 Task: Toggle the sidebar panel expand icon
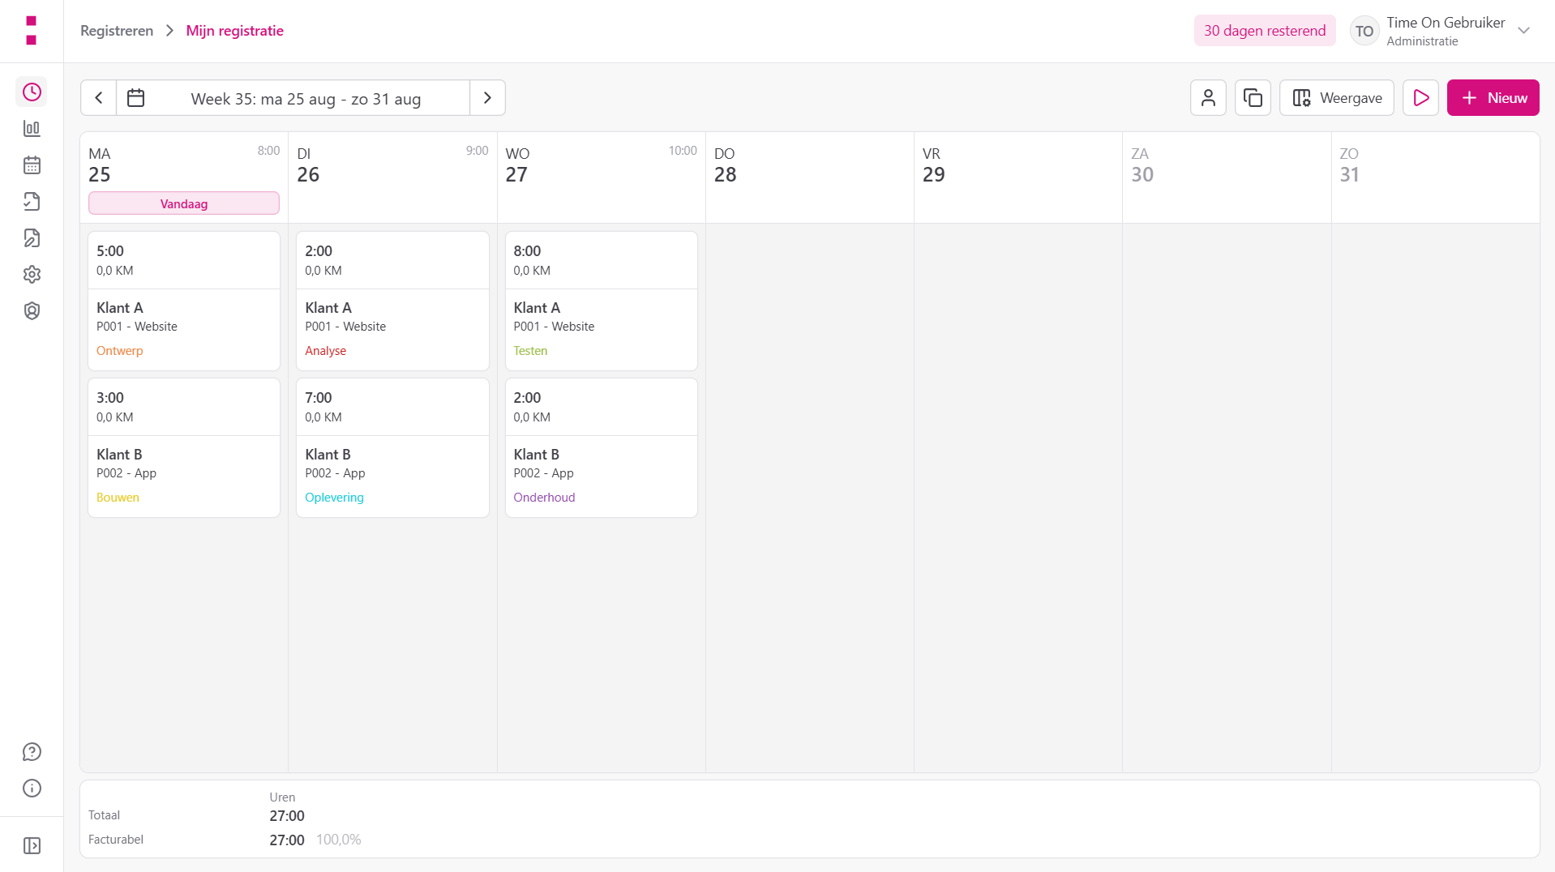32,846
